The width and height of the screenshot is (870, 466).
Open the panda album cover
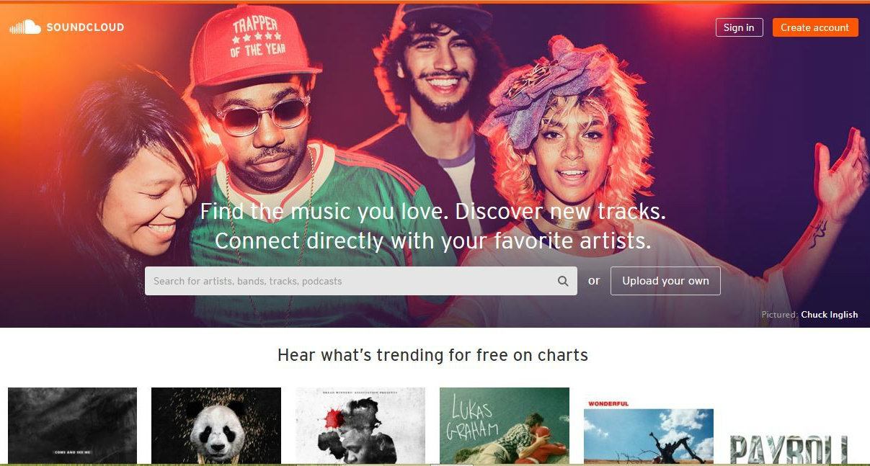(x=216, y=426)
